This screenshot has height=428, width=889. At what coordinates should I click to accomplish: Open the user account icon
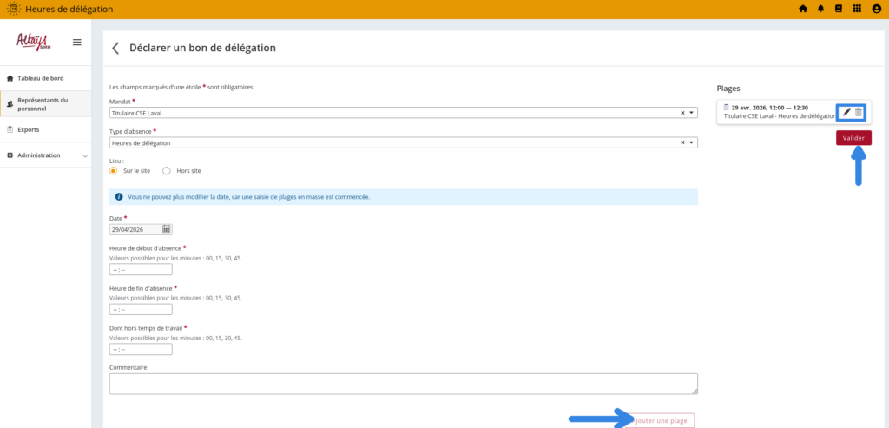[x=876, y=9]
